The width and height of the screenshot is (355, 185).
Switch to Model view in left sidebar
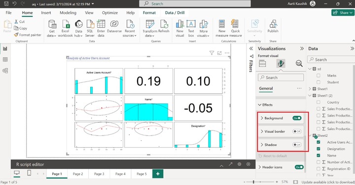[5, 71]
